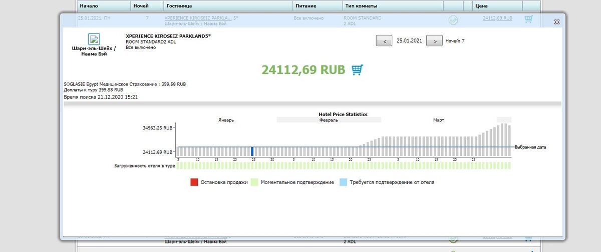Click the green Моментальное подтверждение legend swatch
Screen dimensions: 601x252
click(254, 182)
